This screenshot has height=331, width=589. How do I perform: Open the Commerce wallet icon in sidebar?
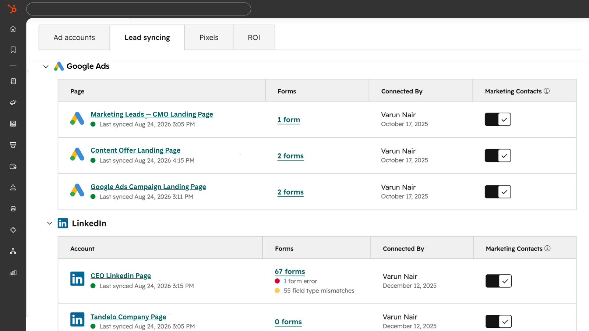point(13,166)
